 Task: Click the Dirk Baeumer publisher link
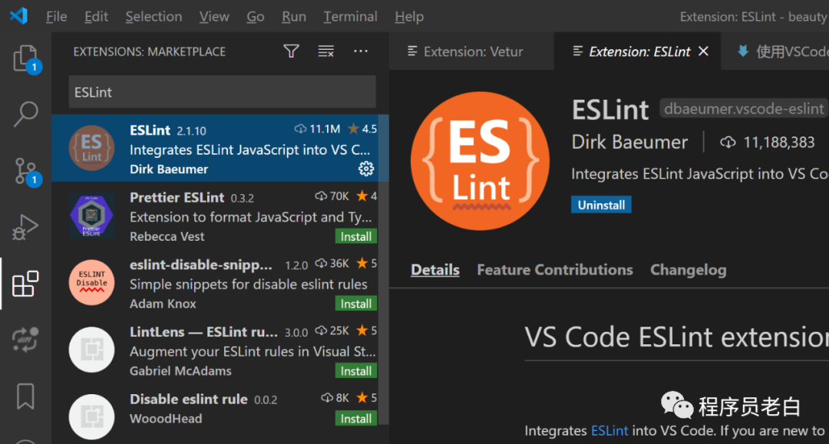(x=629, y=142)
